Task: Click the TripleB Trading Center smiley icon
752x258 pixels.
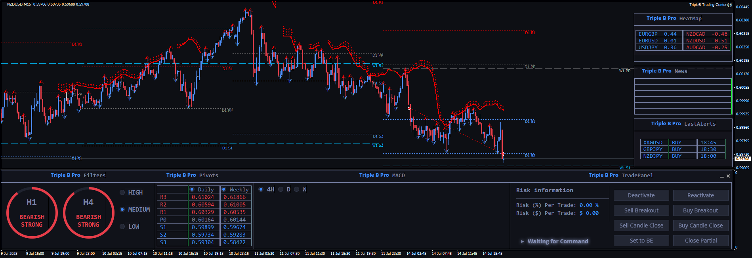Action: click(730, 5)
